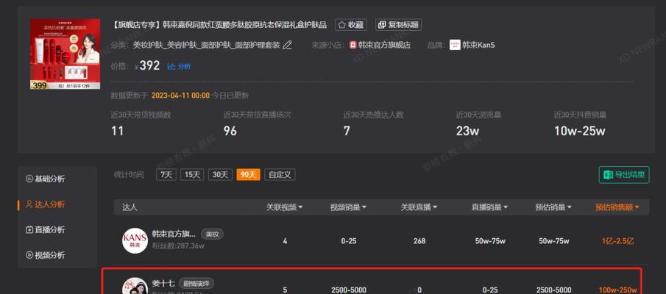Click the 2023-04-11 00:00 update timestamp
The height and width of the screenshot is (294, 666).
pos(180,96)
